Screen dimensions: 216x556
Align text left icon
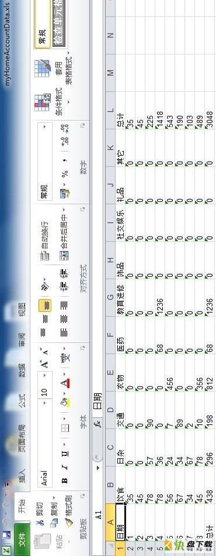65,332
